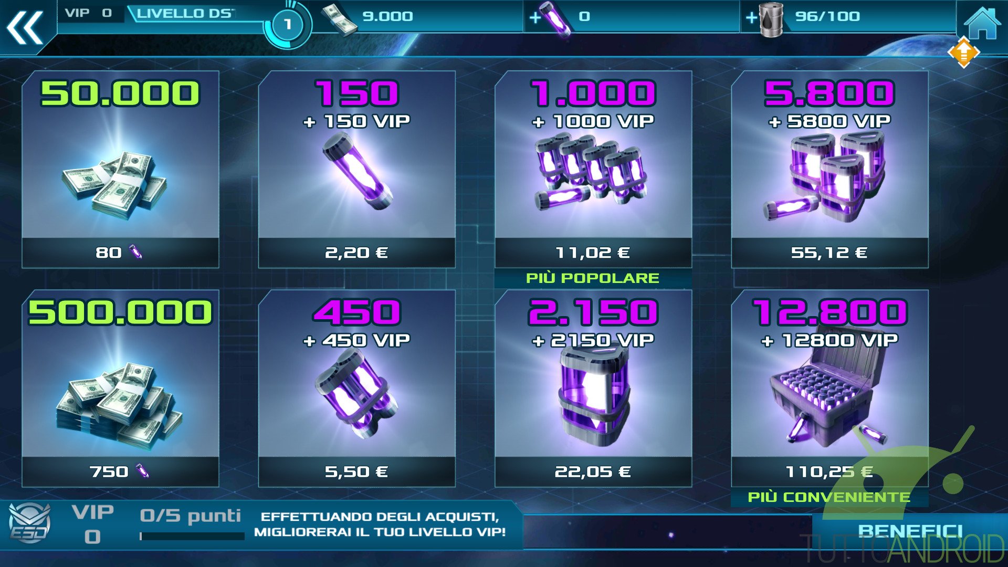Buy the 50.000 cash pack for 80 vials
Screen dimensions: 1008x567
click(120, 170)
